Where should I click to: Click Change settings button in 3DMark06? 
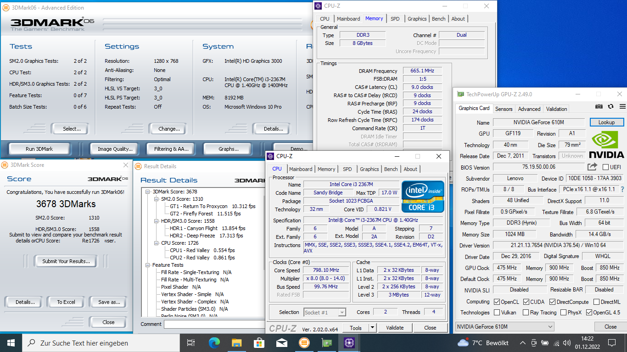pyautogui.click(x=169, y=129)
